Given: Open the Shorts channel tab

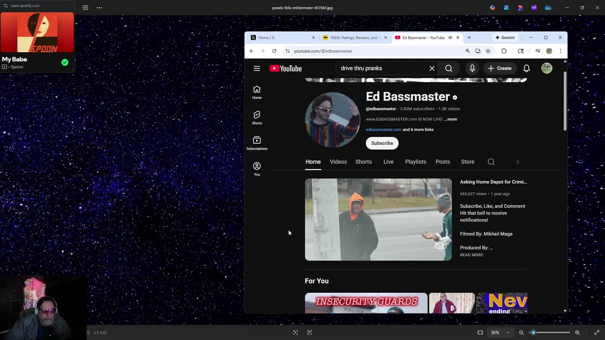Looking at the screenshot, I should (363, 162).
